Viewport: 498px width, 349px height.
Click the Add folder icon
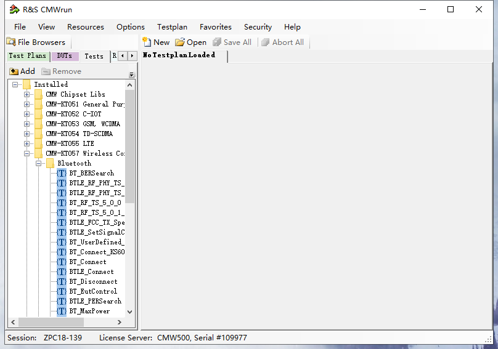point(14,71)
